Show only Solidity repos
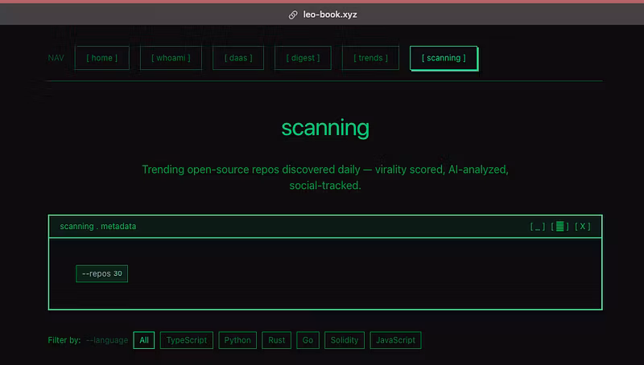 (x=345, y=340)
